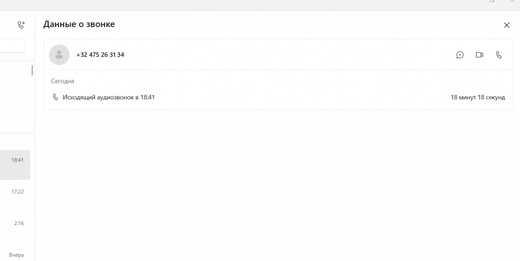Screen dimensions: 520x261
Task: Click the Данные о звонке title
Action: tap(79, 24)
